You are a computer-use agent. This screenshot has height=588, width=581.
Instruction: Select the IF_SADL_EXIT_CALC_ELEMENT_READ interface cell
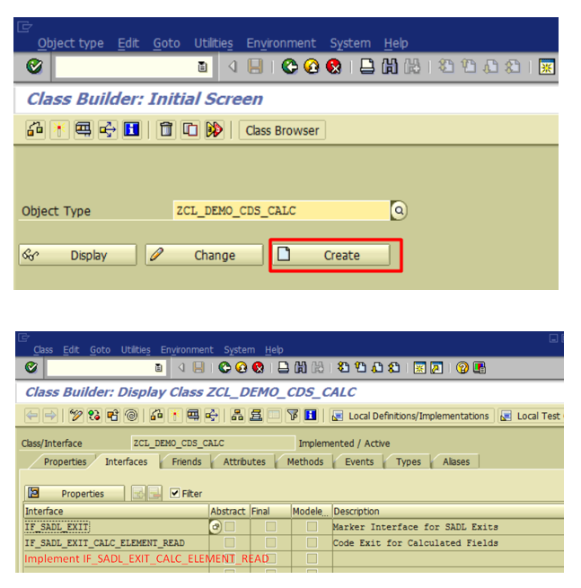pyautogui.click(x=116, y=542)
